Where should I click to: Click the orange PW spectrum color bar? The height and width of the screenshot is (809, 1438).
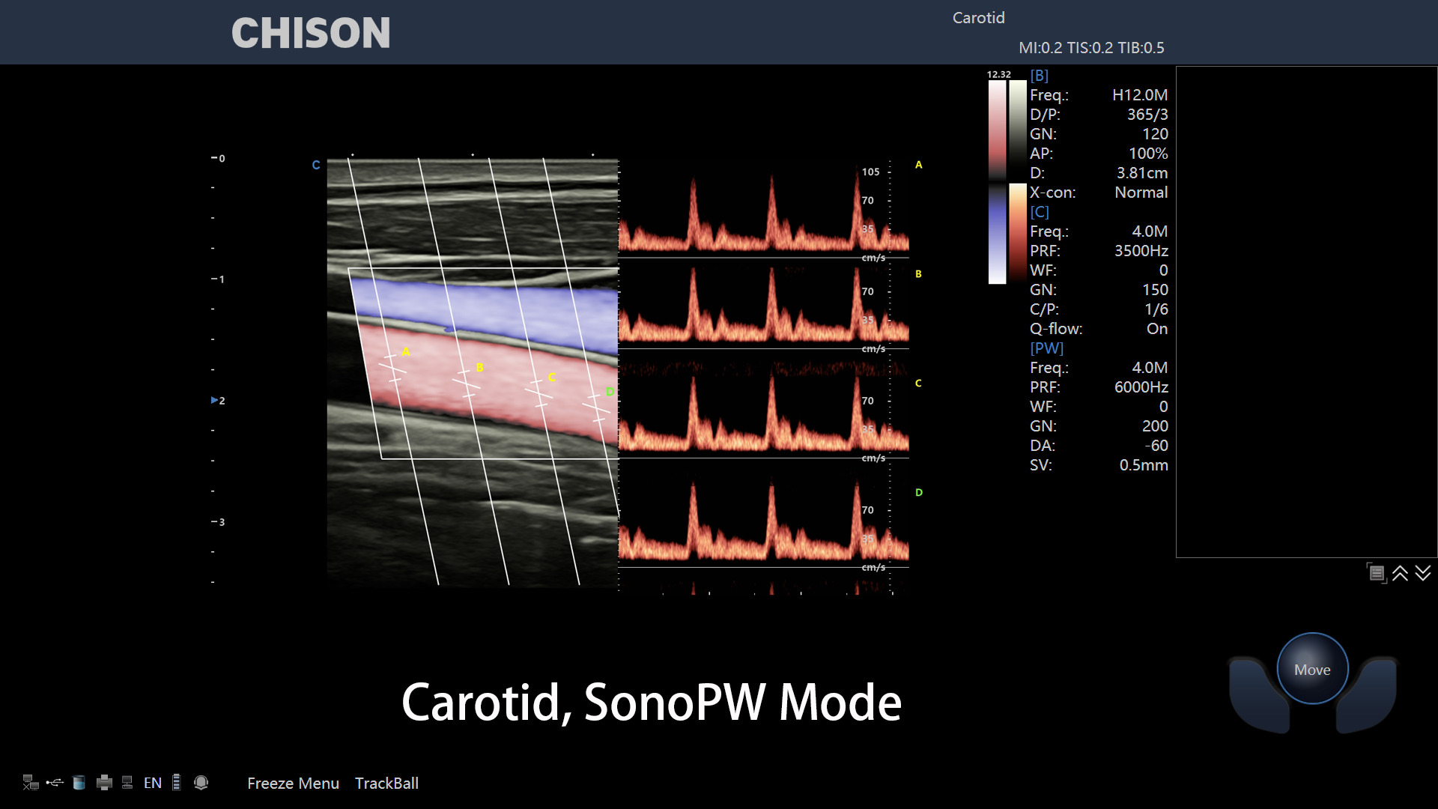click(x=1018, y=233)
